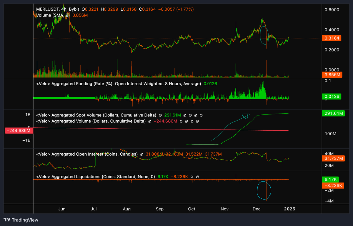Click the 31.522M open interest legend value
The height and width of the screenshot is (226, 353).
coord(194,154)
